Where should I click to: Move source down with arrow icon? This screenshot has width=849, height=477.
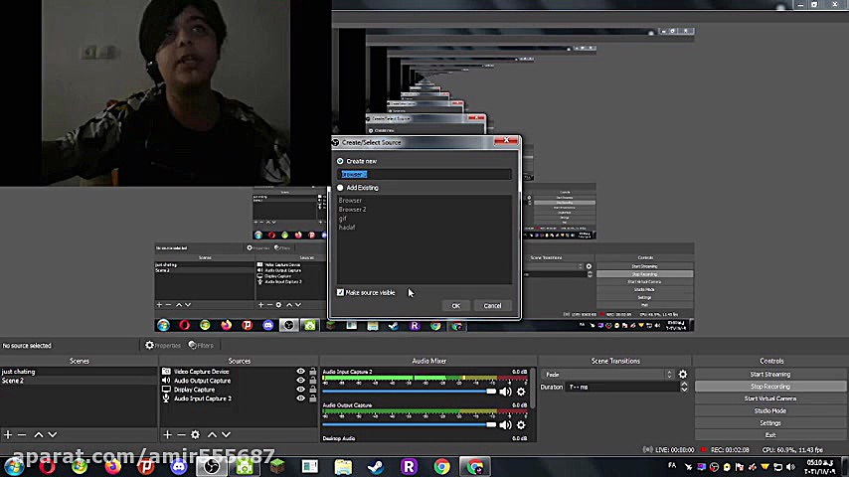[x=227, y=435]
